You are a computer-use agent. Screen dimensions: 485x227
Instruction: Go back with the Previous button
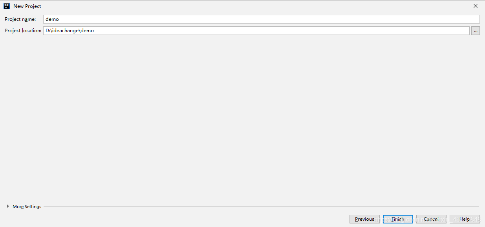pyautogui.click(x=364, y=219)
